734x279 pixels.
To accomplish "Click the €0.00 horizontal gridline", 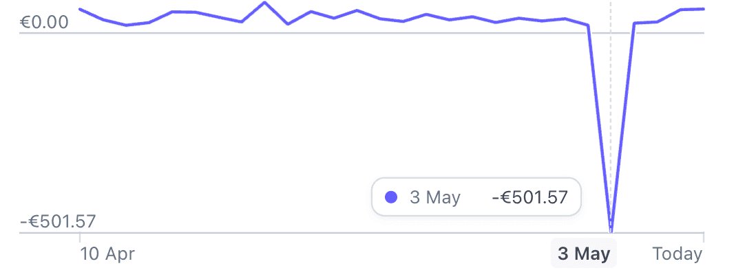I will pyautogui.click(x=344, y=33).
